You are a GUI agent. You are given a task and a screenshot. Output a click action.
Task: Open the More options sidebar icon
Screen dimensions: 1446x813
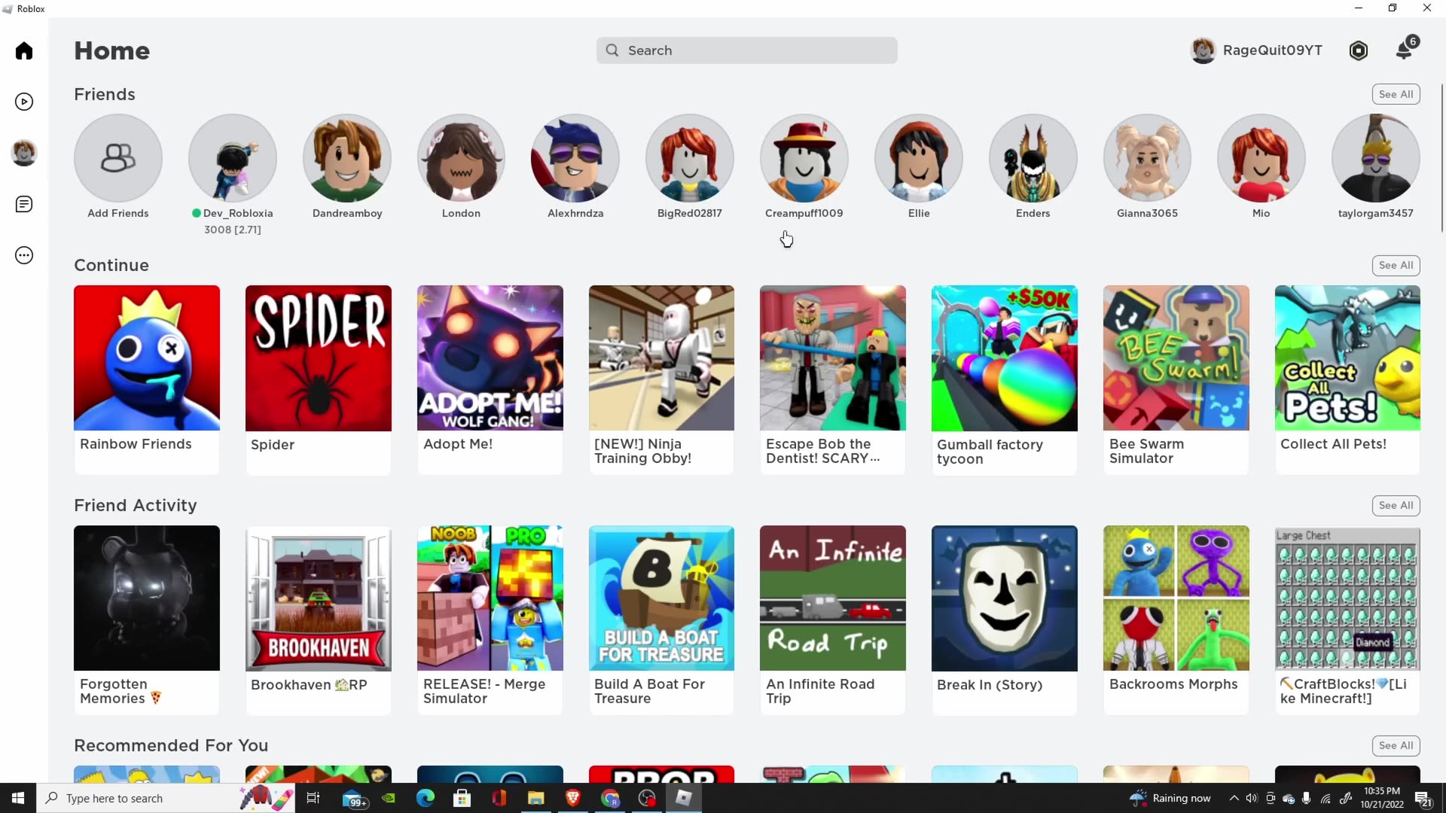point(24,255)
